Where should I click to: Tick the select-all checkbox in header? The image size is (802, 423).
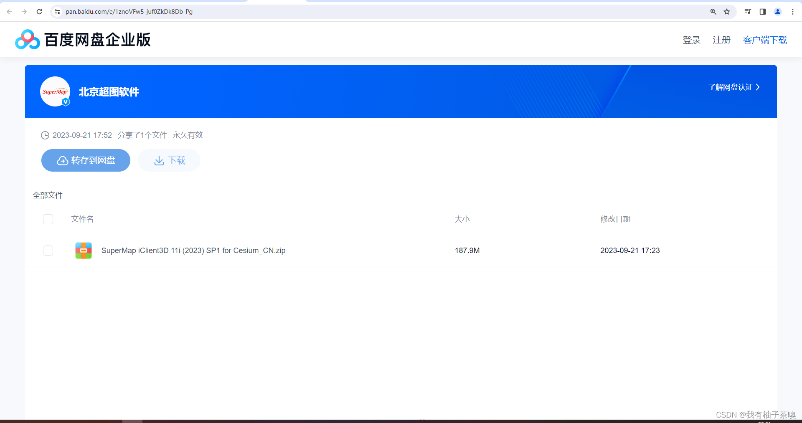coord(48,219)
